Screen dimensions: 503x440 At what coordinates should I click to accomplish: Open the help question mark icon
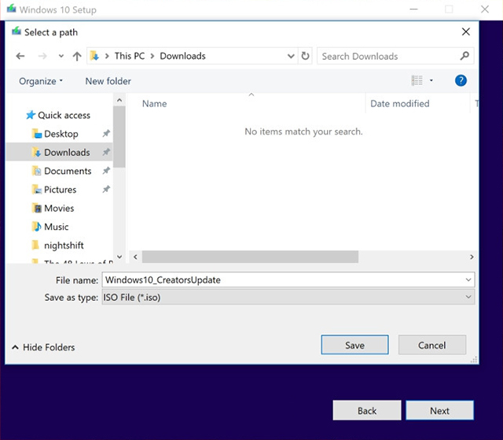tap(461, 80)
